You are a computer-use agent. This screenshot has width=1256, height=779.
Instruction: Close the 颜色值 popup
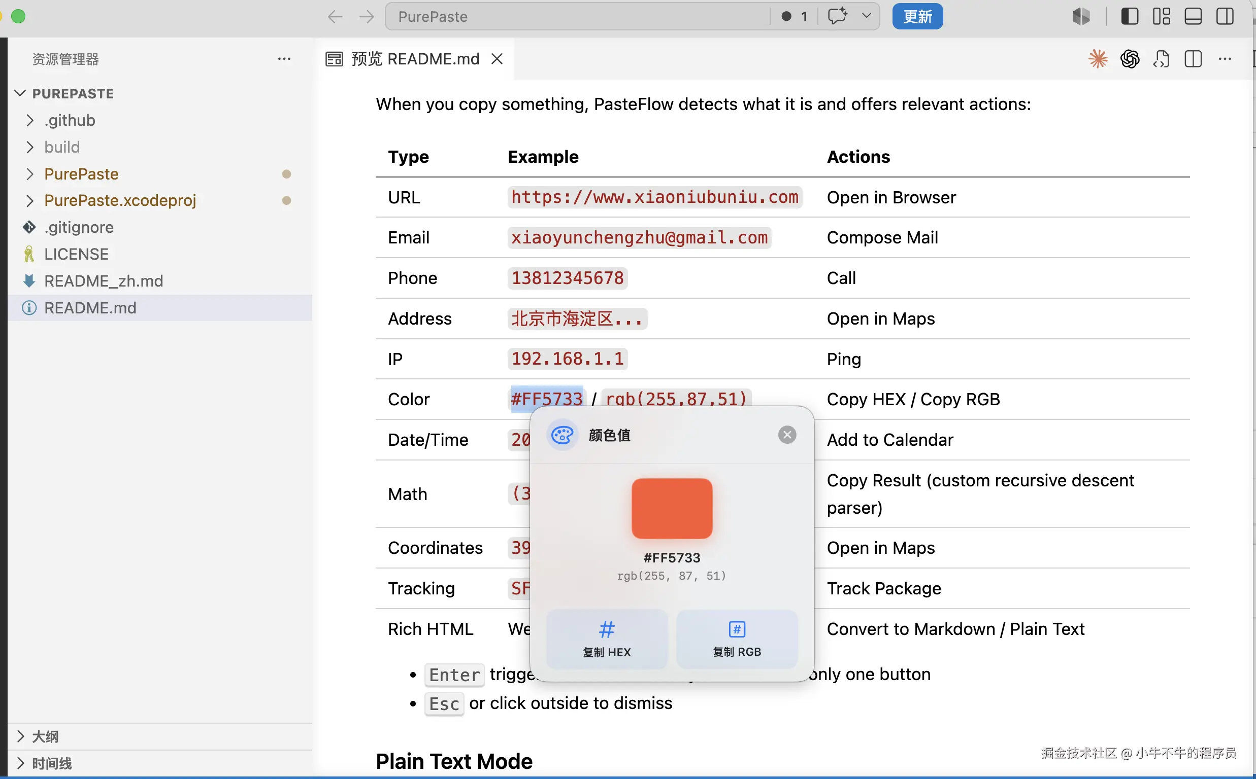click(787, 435)
